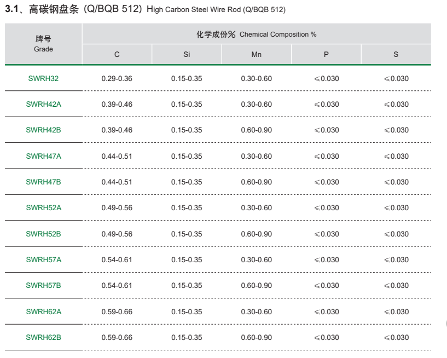
Task: Click the C column header
Action: 117,55
